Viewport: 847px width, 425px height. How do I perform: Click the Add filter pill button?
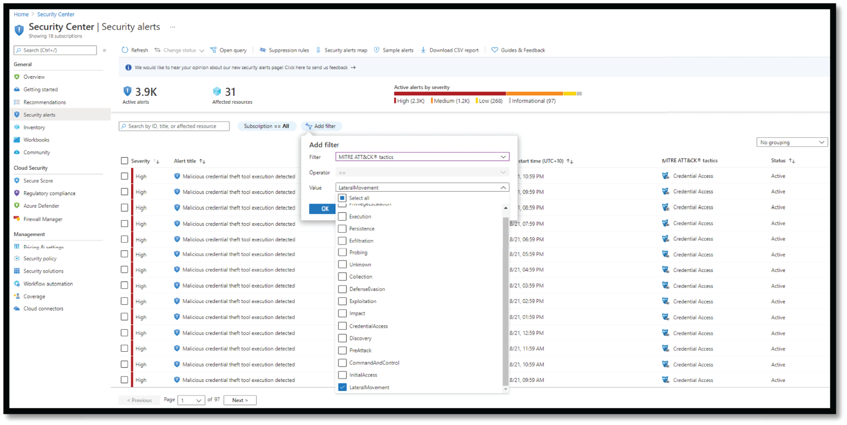[321, 126]
